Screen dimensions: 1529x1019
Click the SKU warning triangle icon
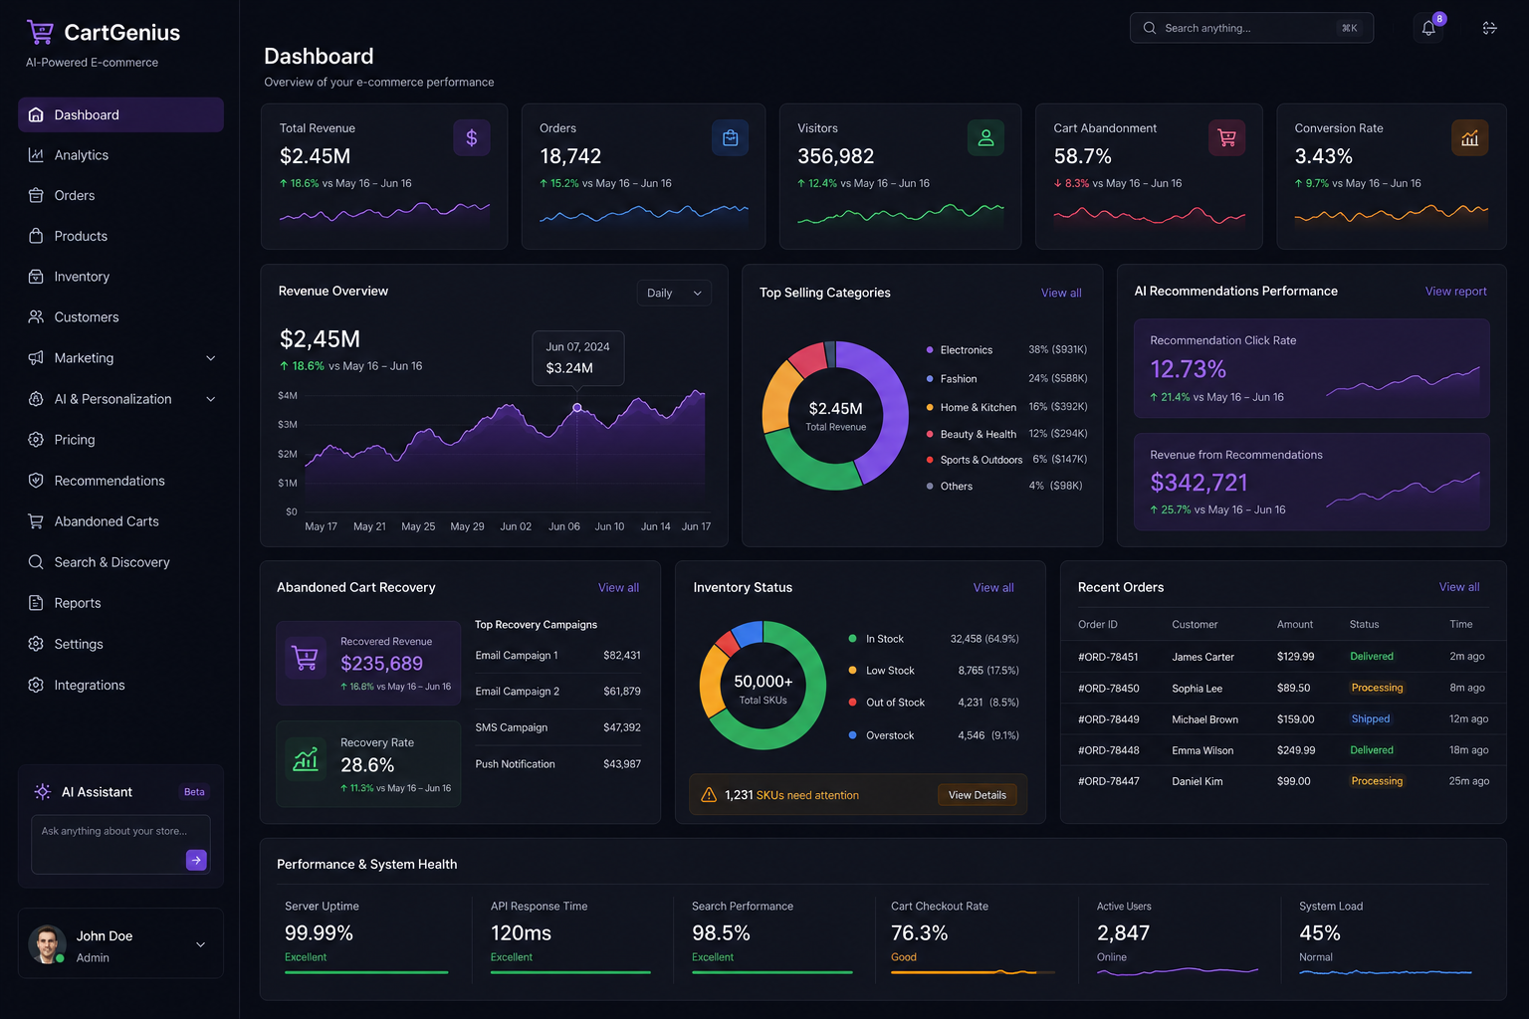pyautogui.click(x=709, y=795)
